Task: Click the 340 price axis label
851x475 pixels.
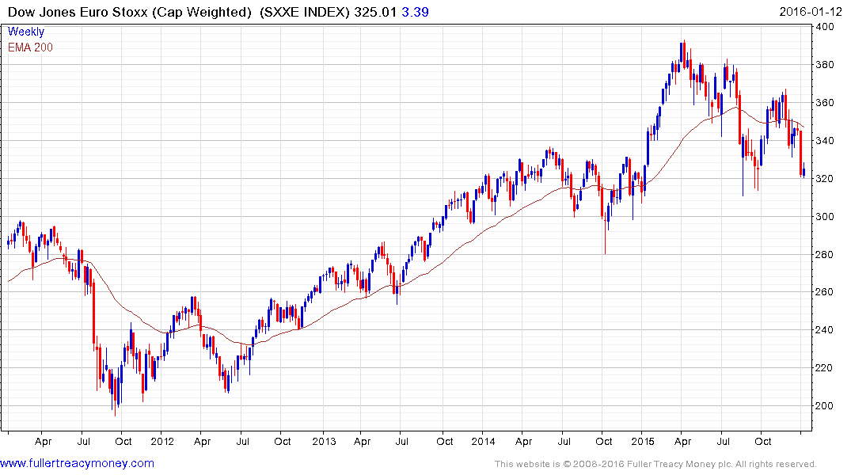Action: tap(825, 141)
